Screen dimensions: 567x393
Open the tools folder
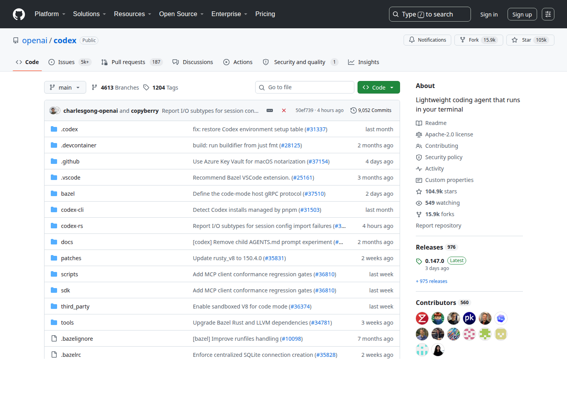[x=67, y=323]
